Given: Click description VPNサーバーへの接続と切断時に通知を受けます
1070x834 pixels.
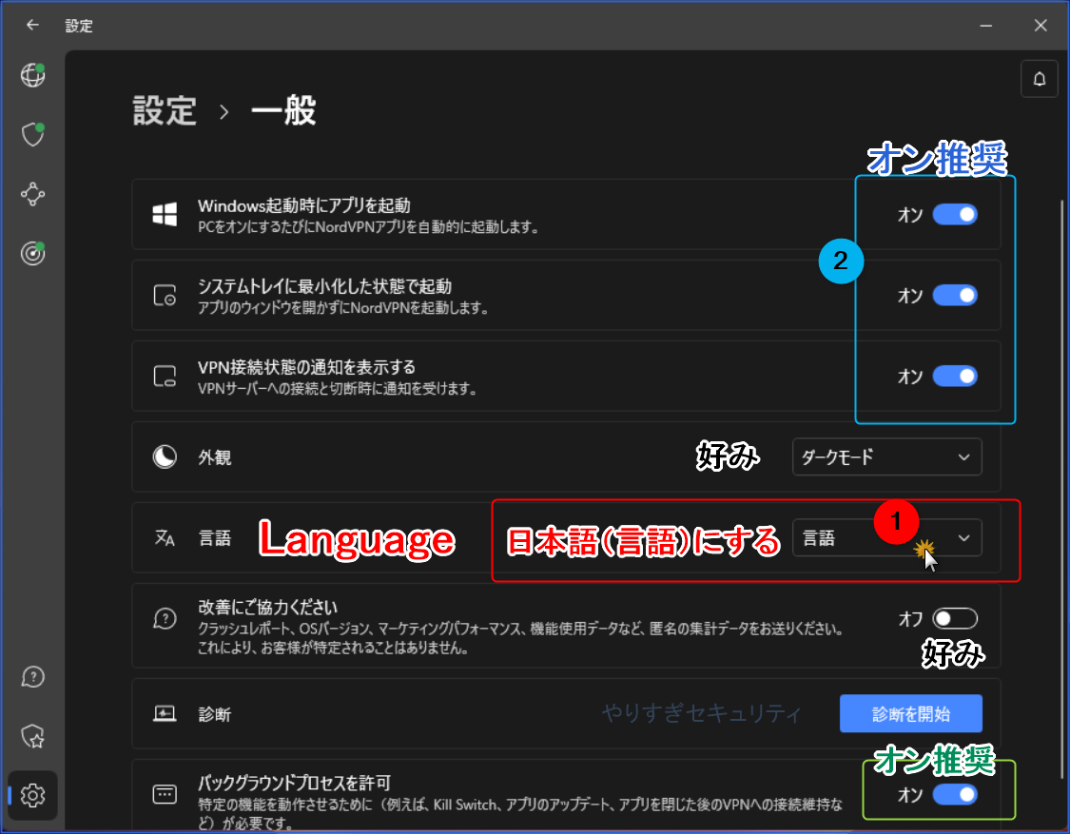Looking at the screenshot, I should (x=338, y=388).
